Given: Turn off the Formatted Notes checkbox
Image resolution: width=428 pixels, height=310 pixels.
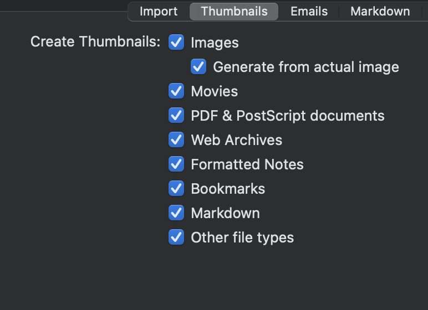Looking at the screenshot, I should point(176,164).
